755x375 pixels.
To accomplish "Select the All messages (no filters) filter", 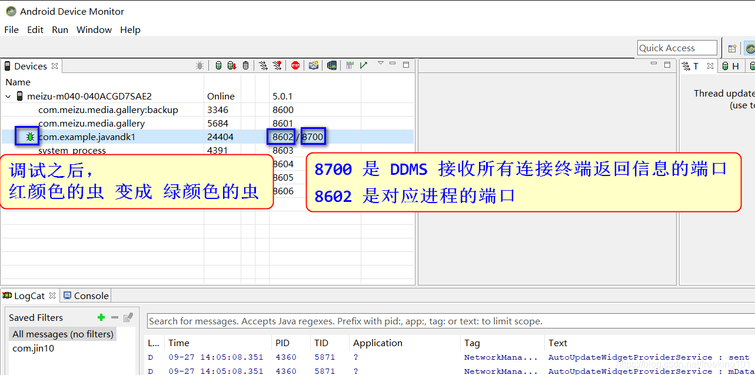I will 63,334.
